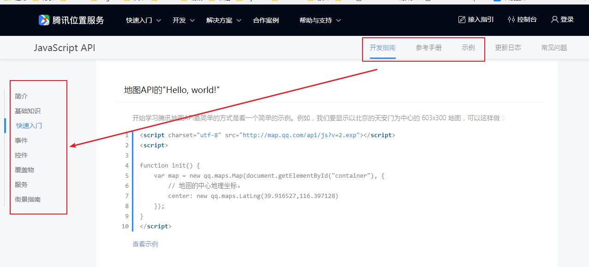This screenshot has width=589, height=267.
Task: Click the Tencent Location Service logo icon
Action: point(44,20)
